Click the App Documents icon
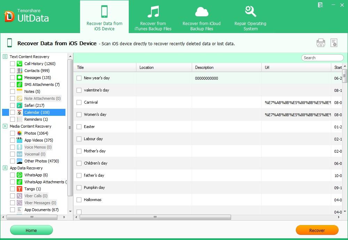The height and width of the screenshot is (240, 348). point(19,210)
